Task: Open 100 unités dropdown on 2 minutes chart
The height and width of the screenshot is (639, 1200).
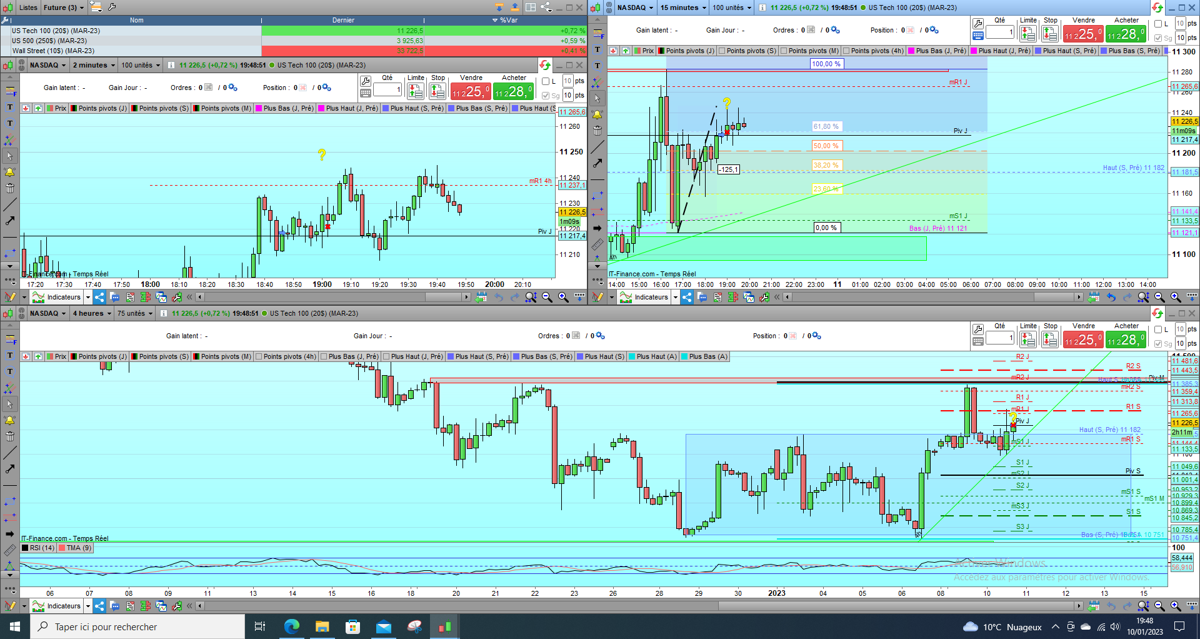Action: [141, 65]
